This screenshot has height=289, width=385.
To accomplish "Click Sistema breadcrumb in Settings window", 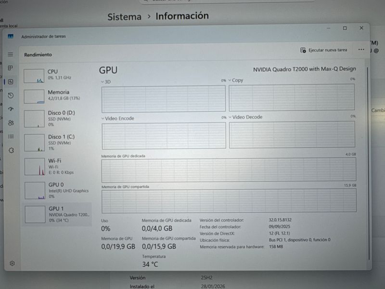I will click(125, 17).
